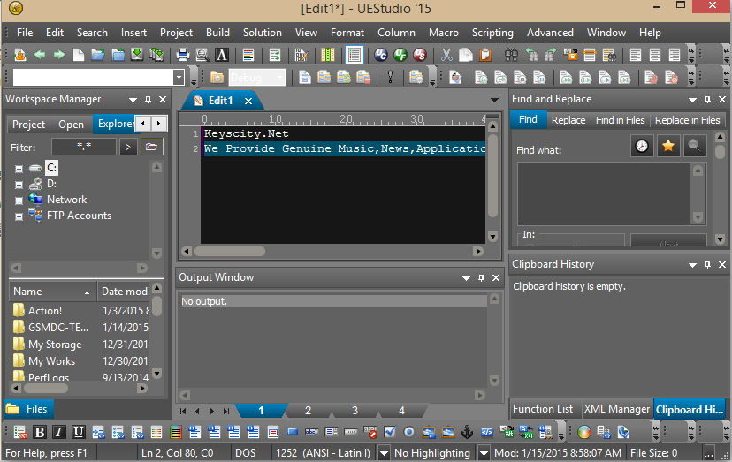The height and width of the screenshot is (462, 732).
Task: Click the Print icon
Action: pyautogui.click(x=182, y=55)
